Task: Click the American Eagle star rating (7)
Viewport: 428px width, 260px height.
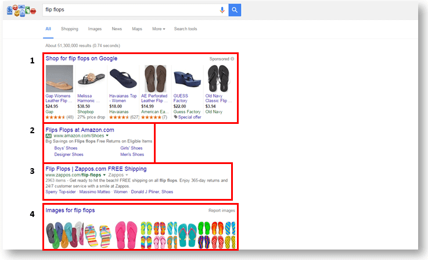Action: [x=154, y=117]
